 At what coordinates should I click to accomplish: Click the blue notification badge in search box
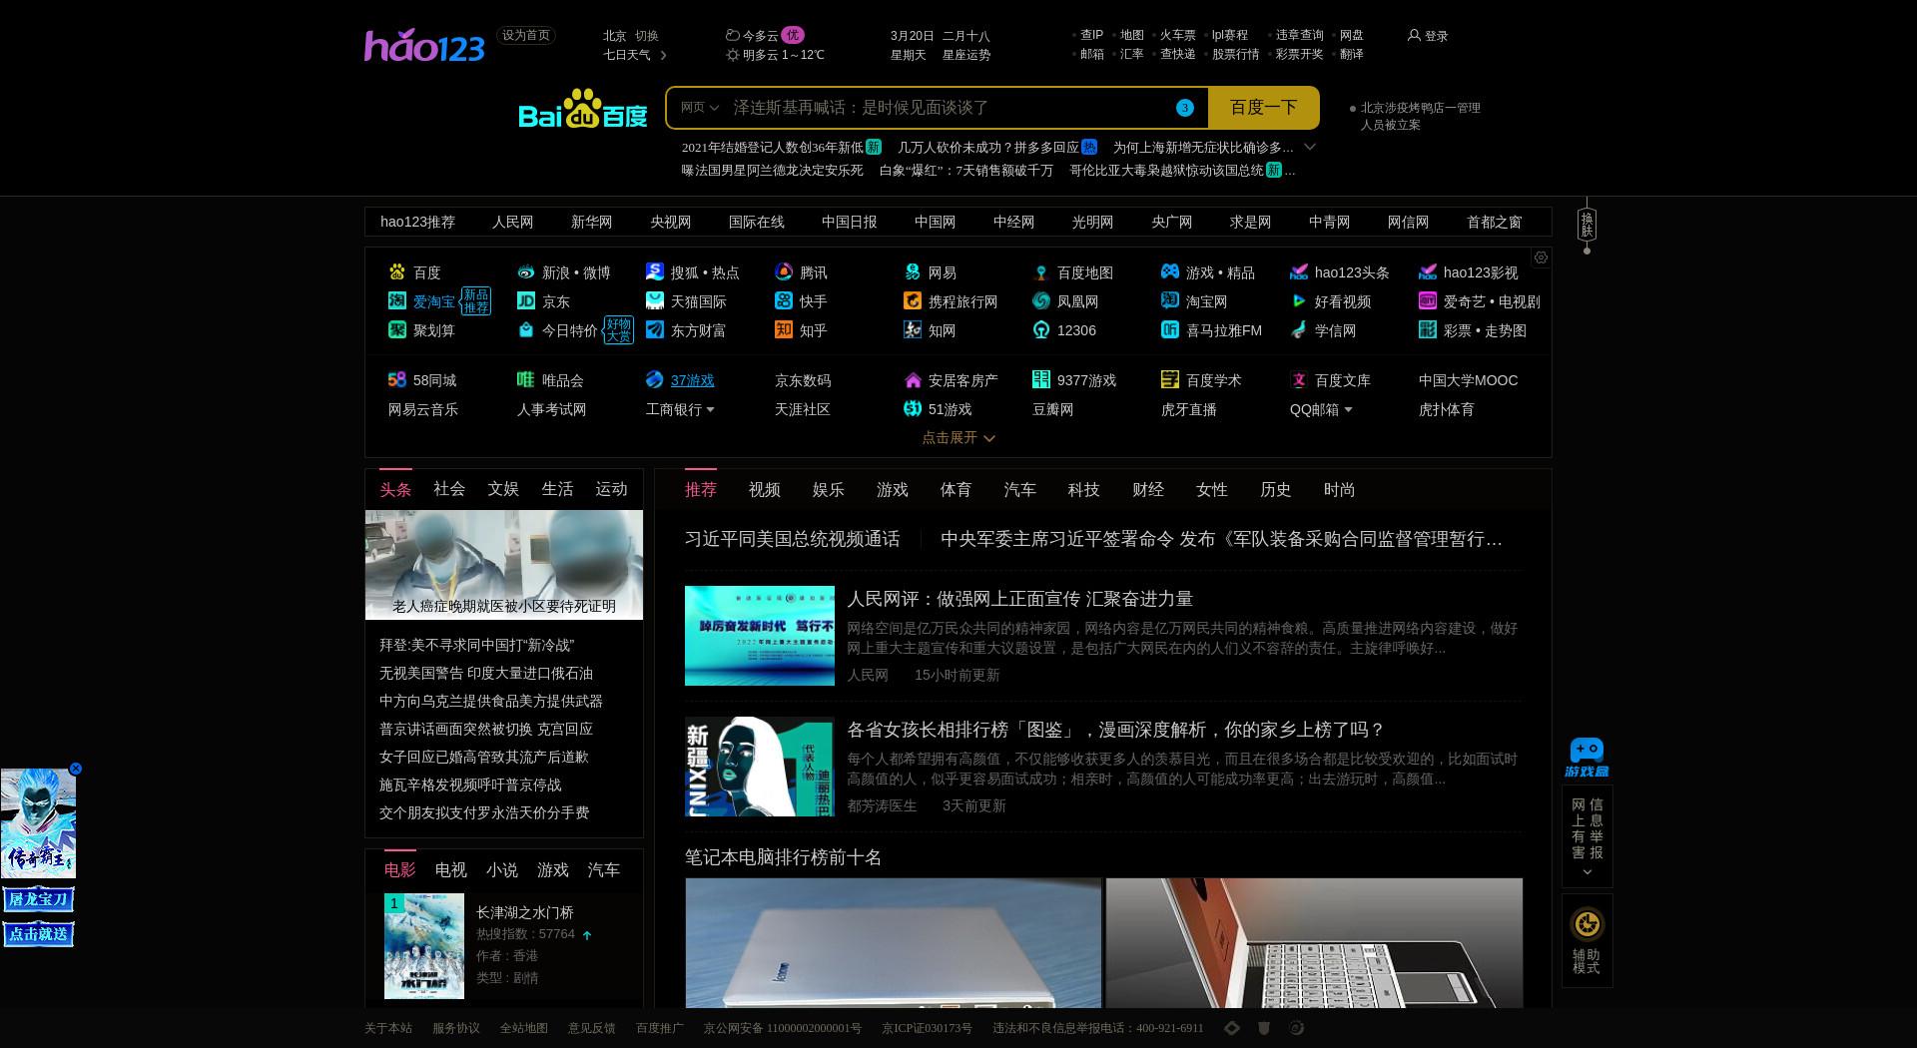[1185, 108]
